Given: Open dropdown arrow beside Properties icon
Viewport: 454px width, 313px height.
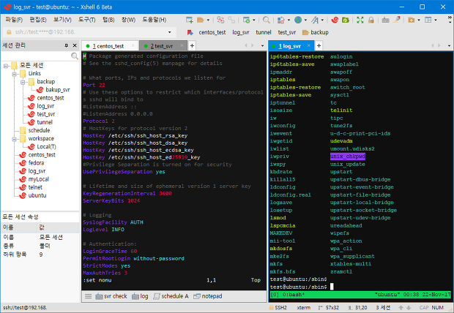Looking at the screenshot, I should [254, 20].
